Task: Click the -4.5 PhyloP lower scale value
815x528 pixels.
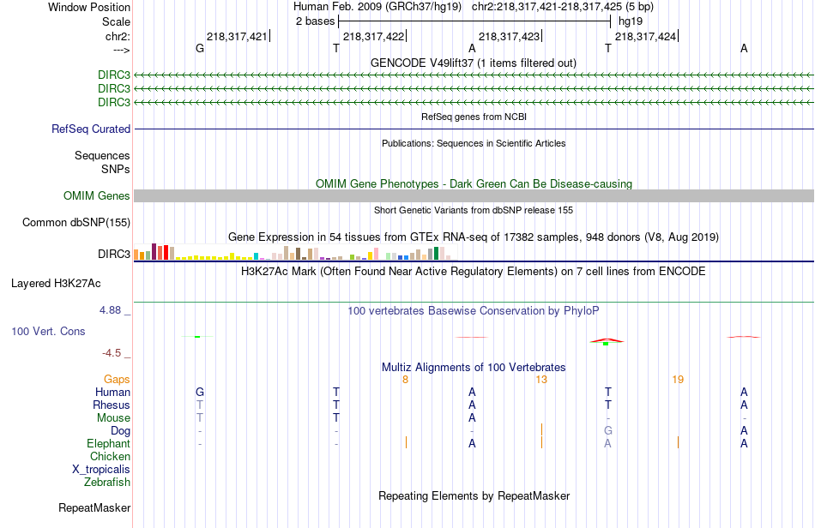Action: (x=112, y=353)
